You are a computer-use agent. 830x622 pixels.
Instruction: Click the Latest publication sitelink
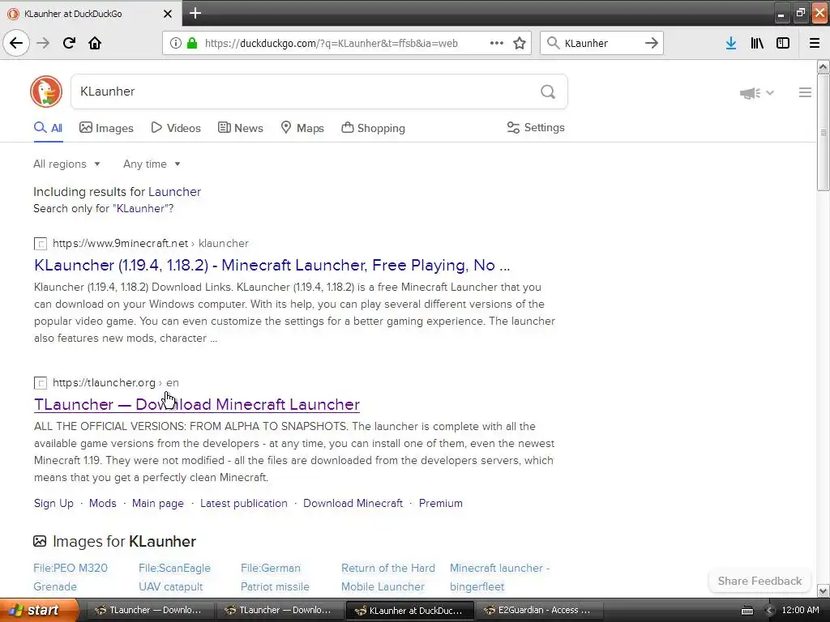[243, 503]
